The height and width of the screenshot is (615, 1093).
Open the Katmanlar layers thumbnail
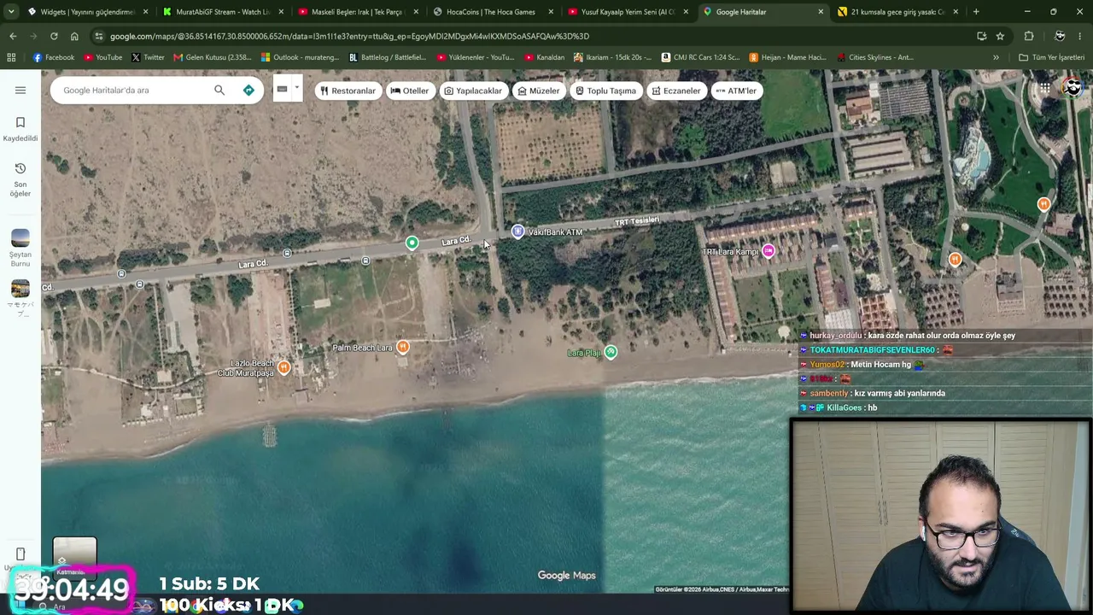75,557
